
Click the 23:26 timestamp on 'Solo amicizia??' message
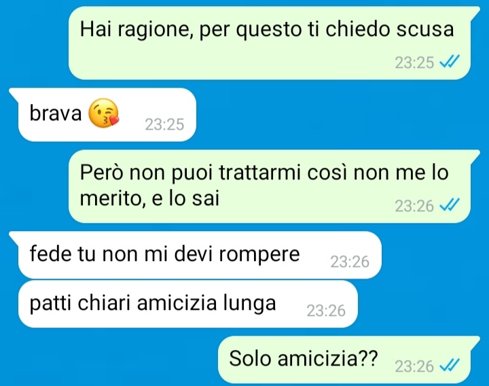(414, 366)
